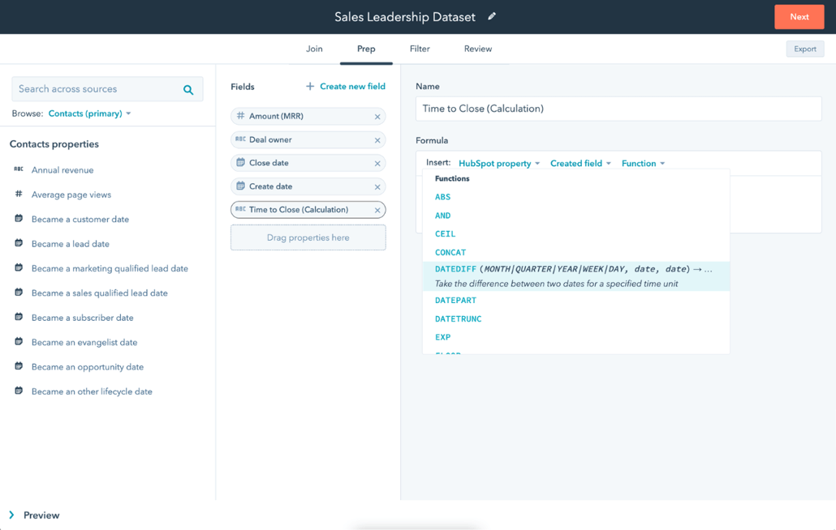Open the Function insert dropdown
836x530 pixels.
[643, 164]
